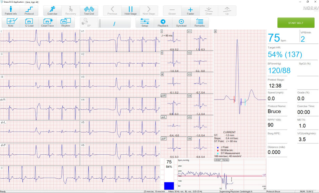Open the Patient info panel

click(11, 11)
